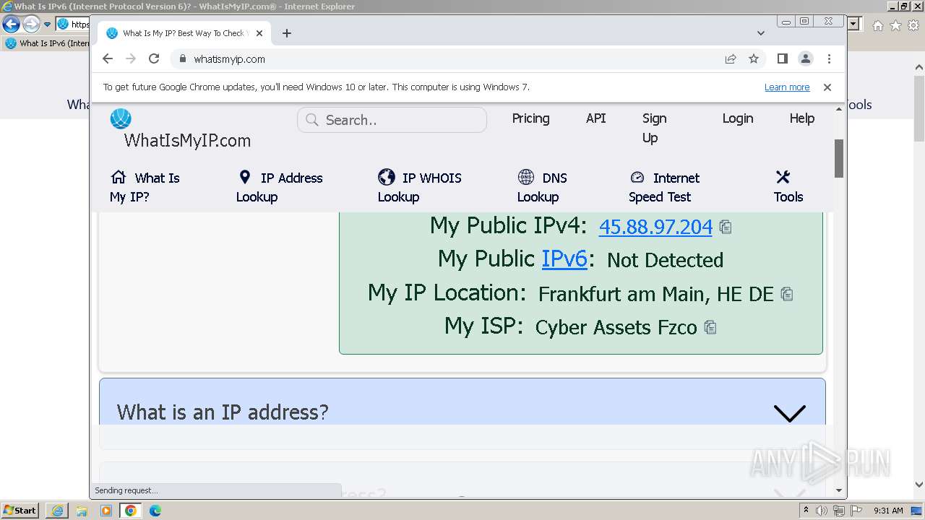Open IP Address Lookup
This screenshot has height=520, width=925.
click(x=280, y=187)
